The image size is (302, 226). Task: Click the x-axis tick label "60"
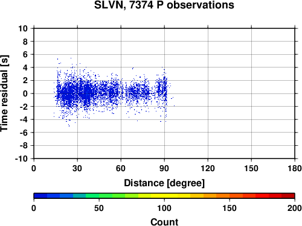[121, 168]
